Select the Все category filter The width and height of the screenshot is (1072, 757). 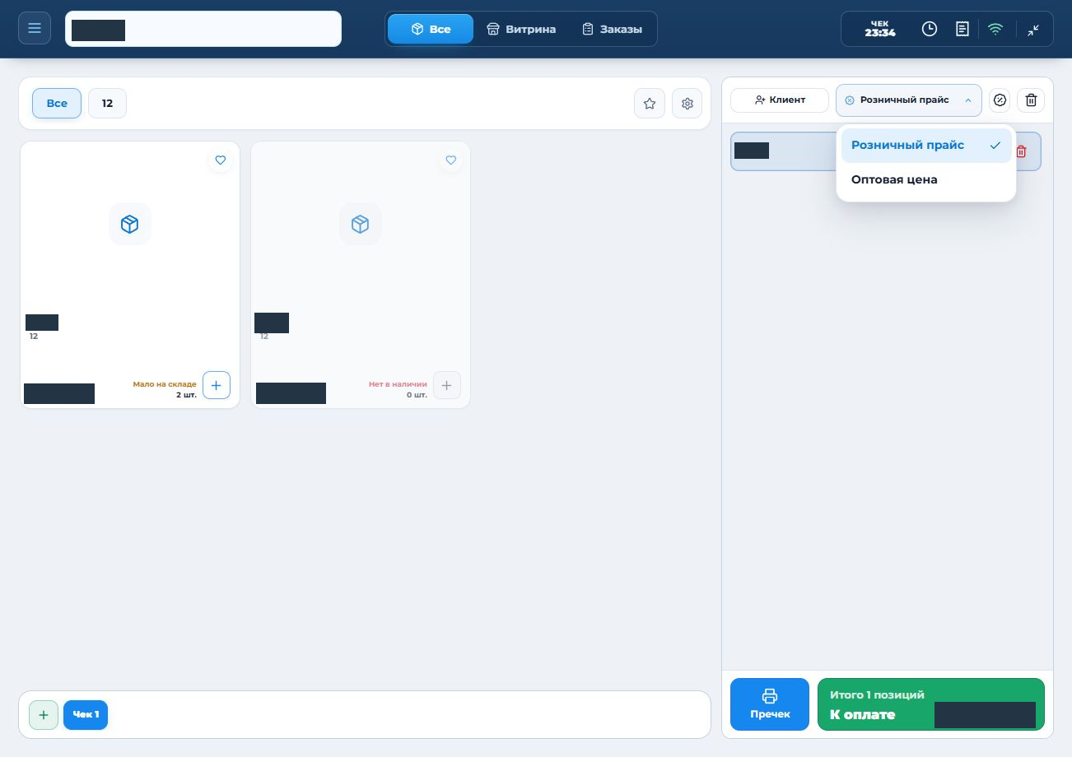[57, 104]
